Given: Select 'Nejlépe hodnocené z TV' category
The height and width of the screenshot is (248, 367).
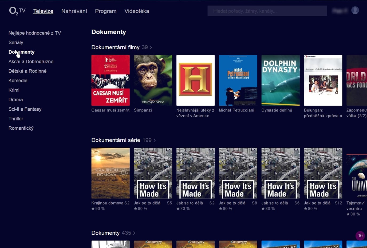Looking at the screenshot, I should tap(35, 33).
